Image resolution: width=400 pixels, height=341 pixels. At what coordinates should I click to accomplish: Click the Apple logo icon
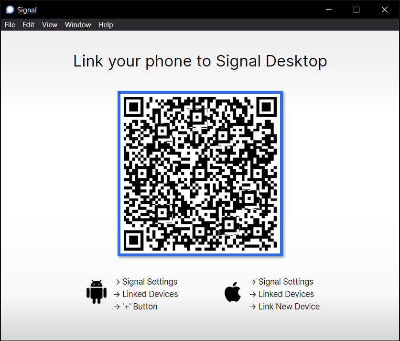coord(233,292)
